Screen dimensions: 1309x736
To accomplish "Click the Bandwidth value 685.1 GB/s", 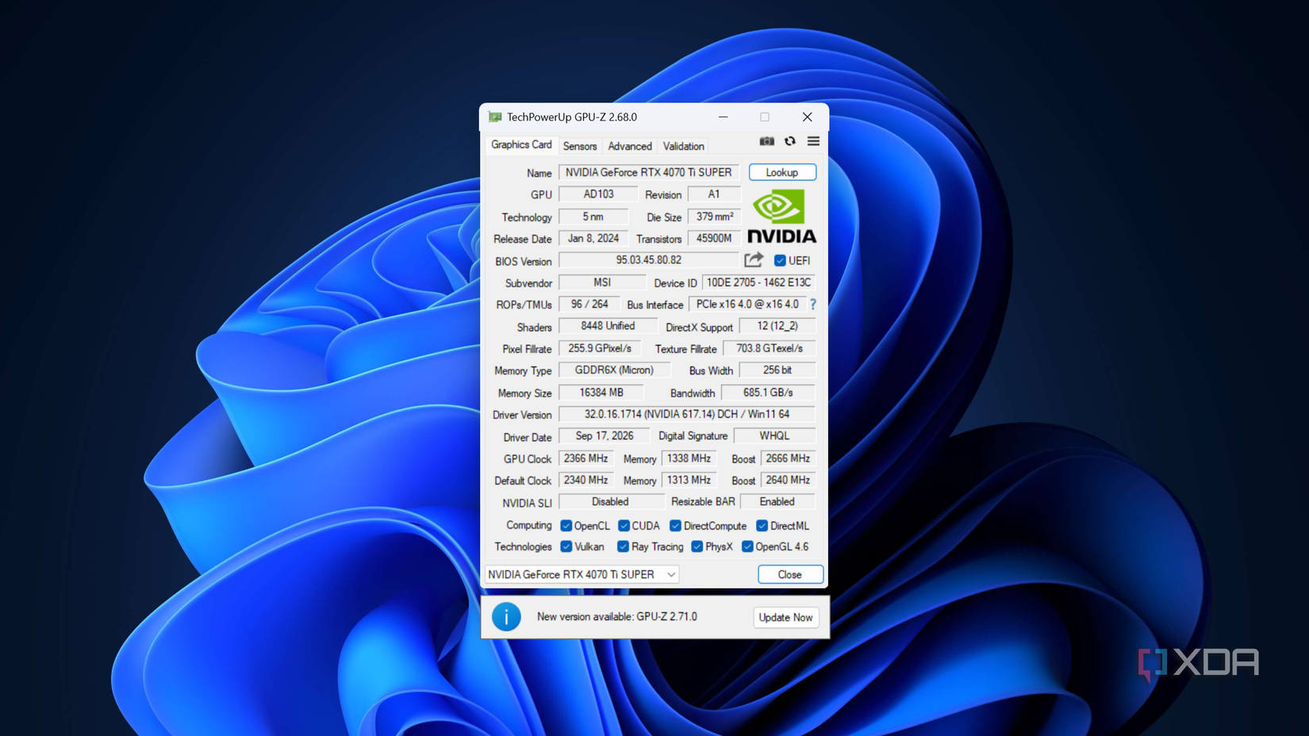I will (x=768, y=393).
